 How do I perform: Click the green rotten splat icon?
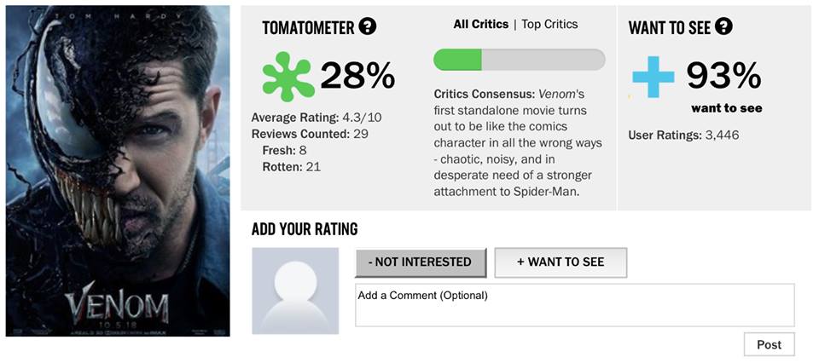288,77
